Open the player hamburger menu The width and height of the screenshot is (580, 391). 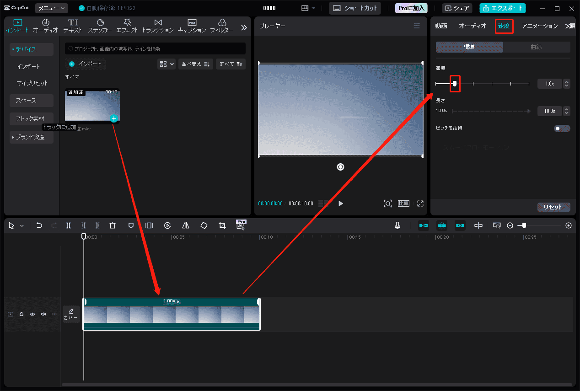(x=417, y=26)
